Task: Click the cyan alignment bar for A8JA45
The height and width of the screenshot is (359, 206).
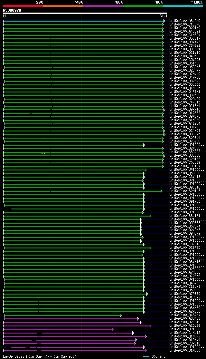Action: coord(84,21)
